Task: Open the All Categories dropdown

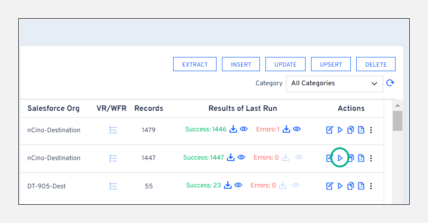Action: tap(334, 83)
